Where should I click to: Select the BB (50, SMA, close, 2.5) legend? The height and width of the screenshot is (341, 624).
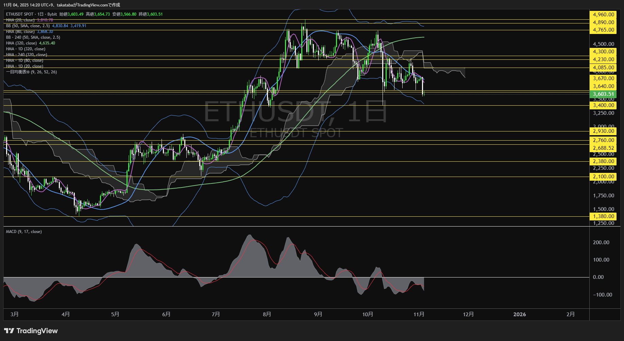28,26
